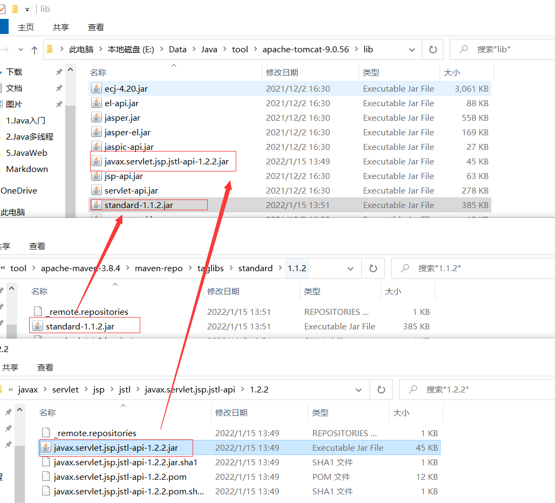Click the servlet-api.jar file icon

click(96, 190)
